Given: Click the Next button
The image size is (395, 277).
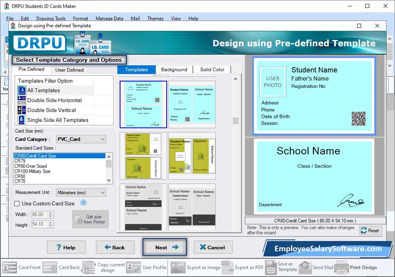Looking at the screenshot, I should [165, 247].
